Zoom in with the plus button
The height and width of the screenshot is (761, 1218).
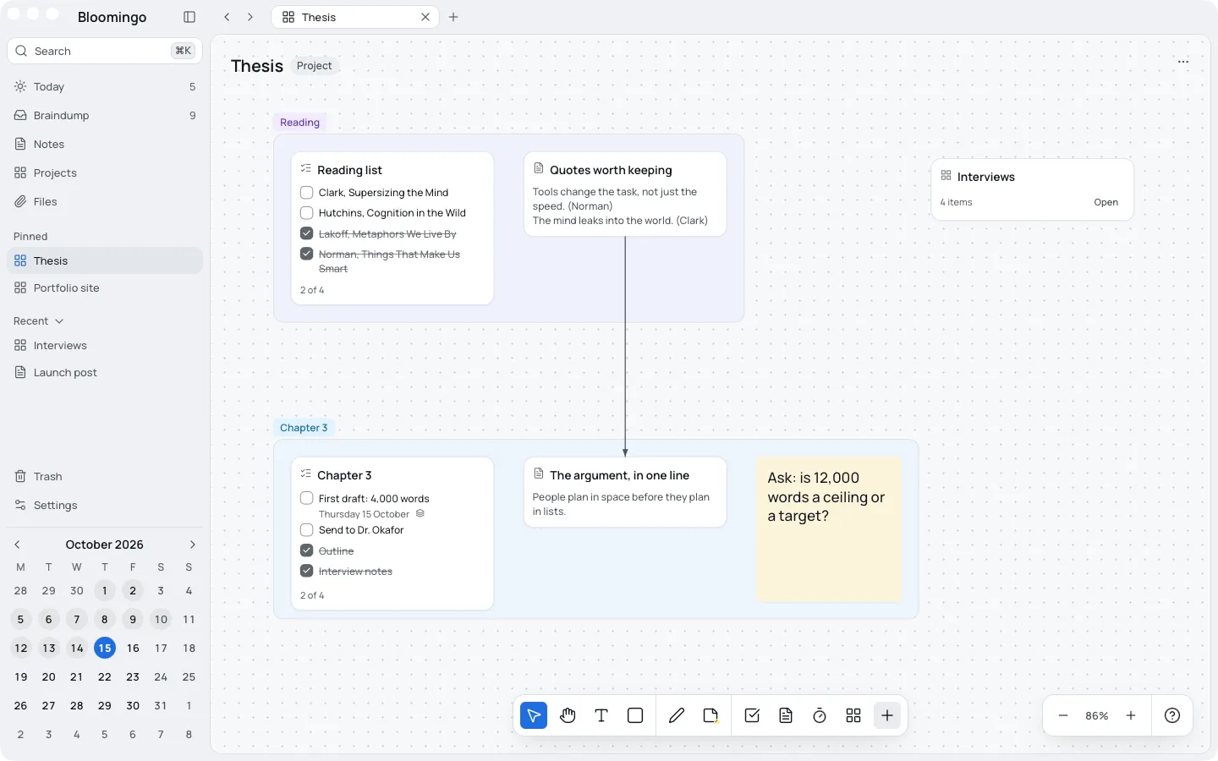click(x=1131, y=715)
